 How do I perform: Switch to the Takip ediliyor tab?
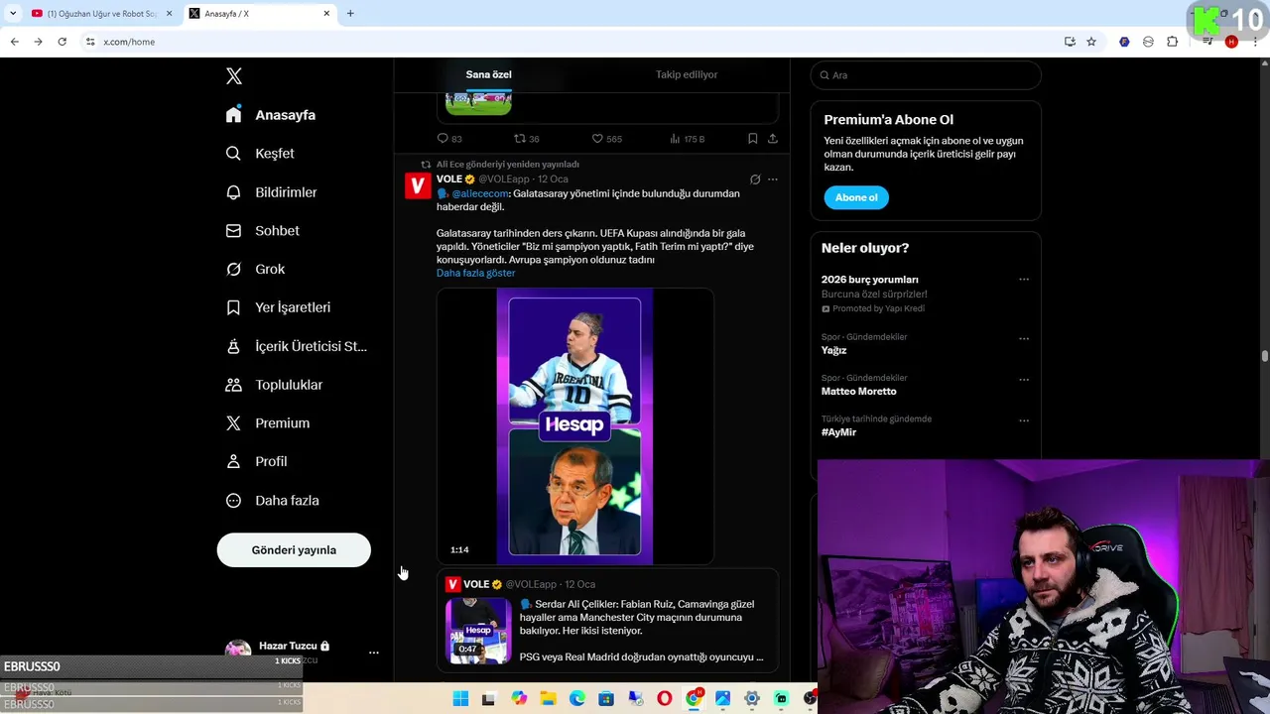pyautogui.click(x=687, y=74)
